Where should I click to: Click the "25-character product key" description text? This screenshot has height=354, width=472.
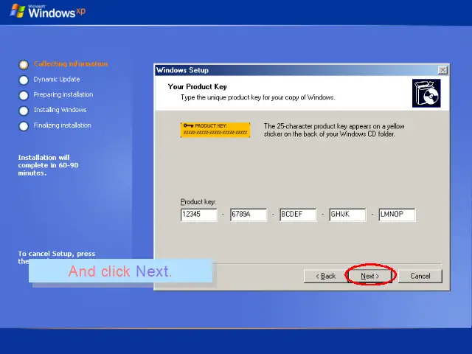334,130
